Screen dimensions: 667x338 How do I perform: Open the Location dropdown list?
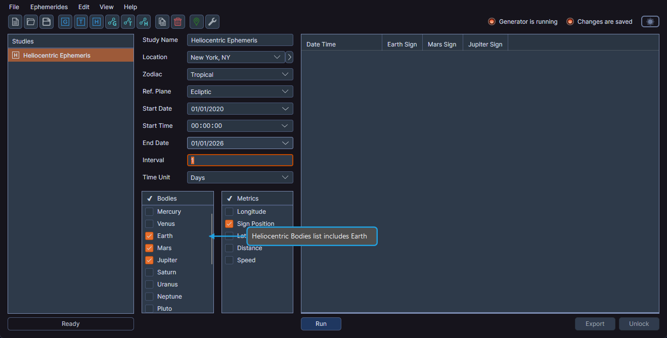[236, 57]
